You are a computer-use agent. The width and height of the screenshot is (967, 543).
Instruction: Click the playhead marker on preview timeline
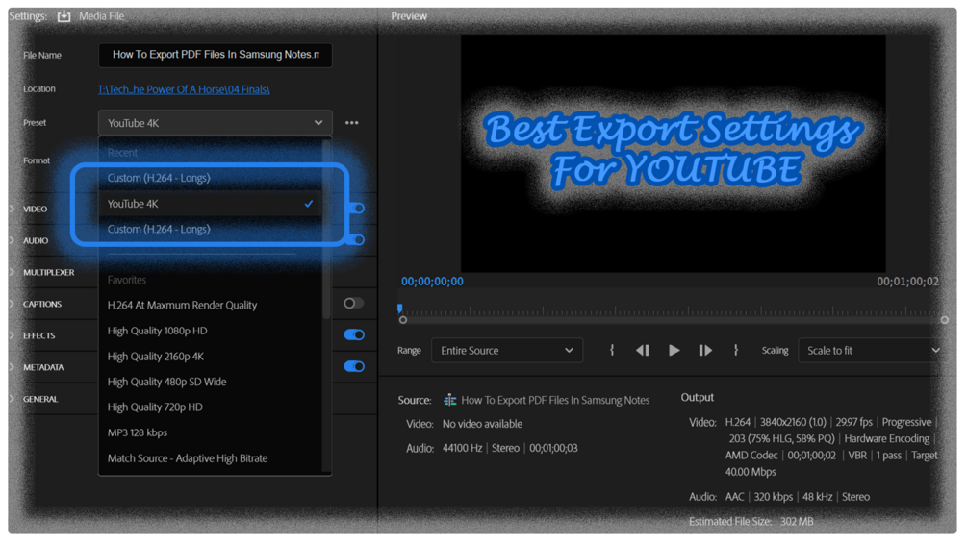[399, 308]
